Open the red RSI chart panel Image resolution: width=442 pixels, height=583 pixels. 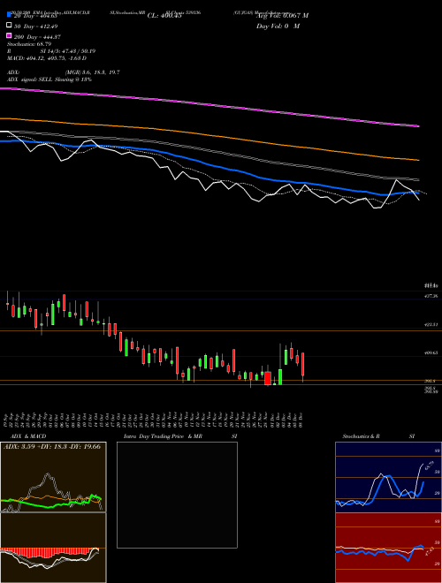(x=388, y=548)
